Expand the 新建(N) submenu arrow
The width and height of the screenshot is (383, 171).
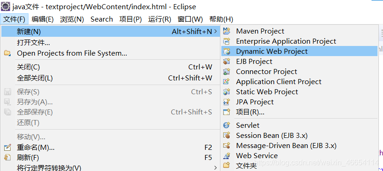click(215, 31)
